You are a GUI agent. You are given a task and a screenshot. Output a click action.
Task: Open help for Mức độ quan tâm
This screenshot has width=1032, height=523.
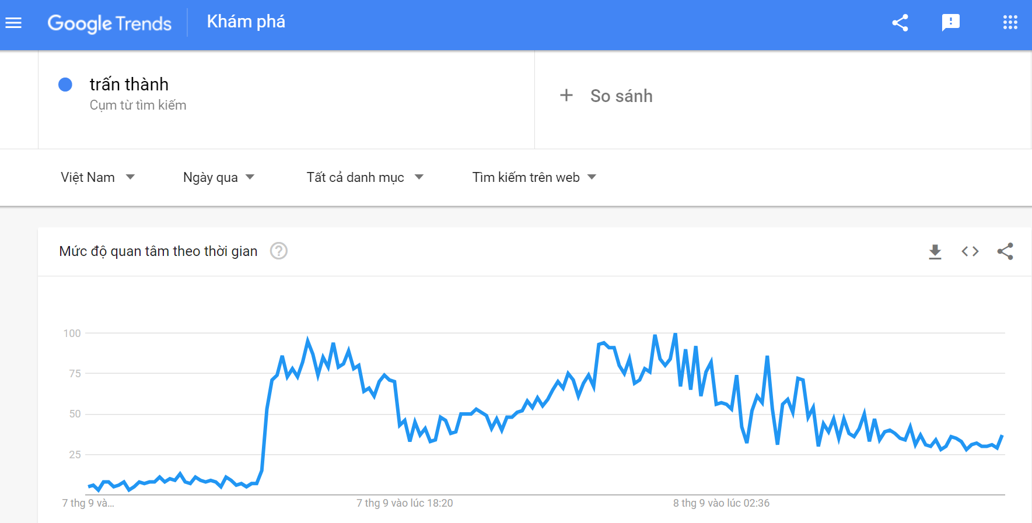(x=279, y=251)
